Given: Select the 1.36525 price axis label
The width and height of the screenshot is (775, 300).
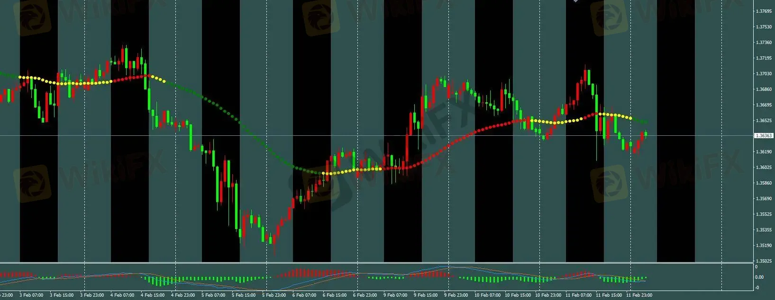Looking at the screenshot, I should pyautogui.click(x=764, y=121).
